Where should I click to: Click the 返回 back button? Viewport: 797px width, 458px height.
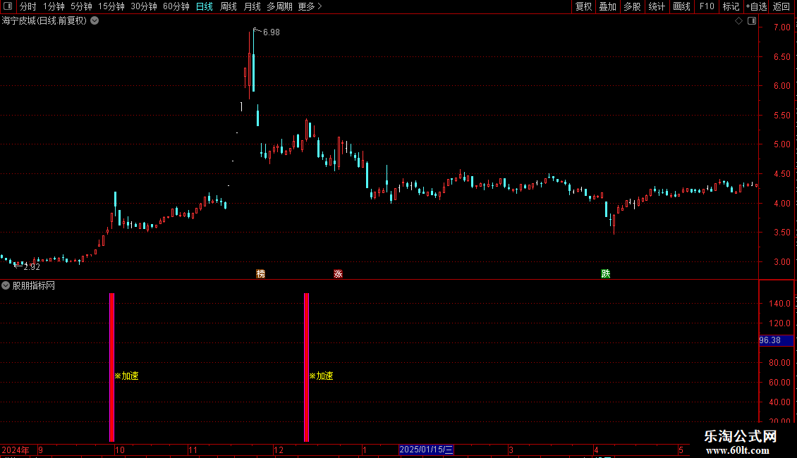tap(781, 6)
